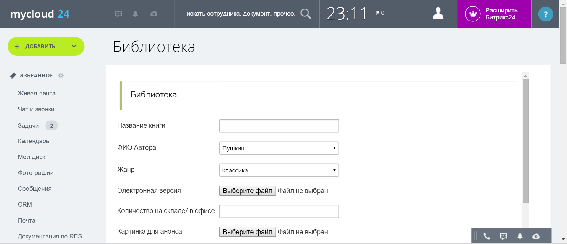Go to Задачи menu item
This screenshot has width=567, height=244.
28,126
